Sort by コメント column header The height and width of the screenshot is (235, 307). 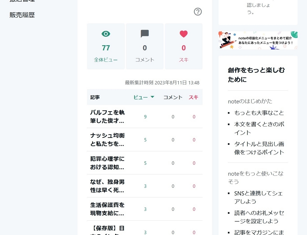click(173, 97)
